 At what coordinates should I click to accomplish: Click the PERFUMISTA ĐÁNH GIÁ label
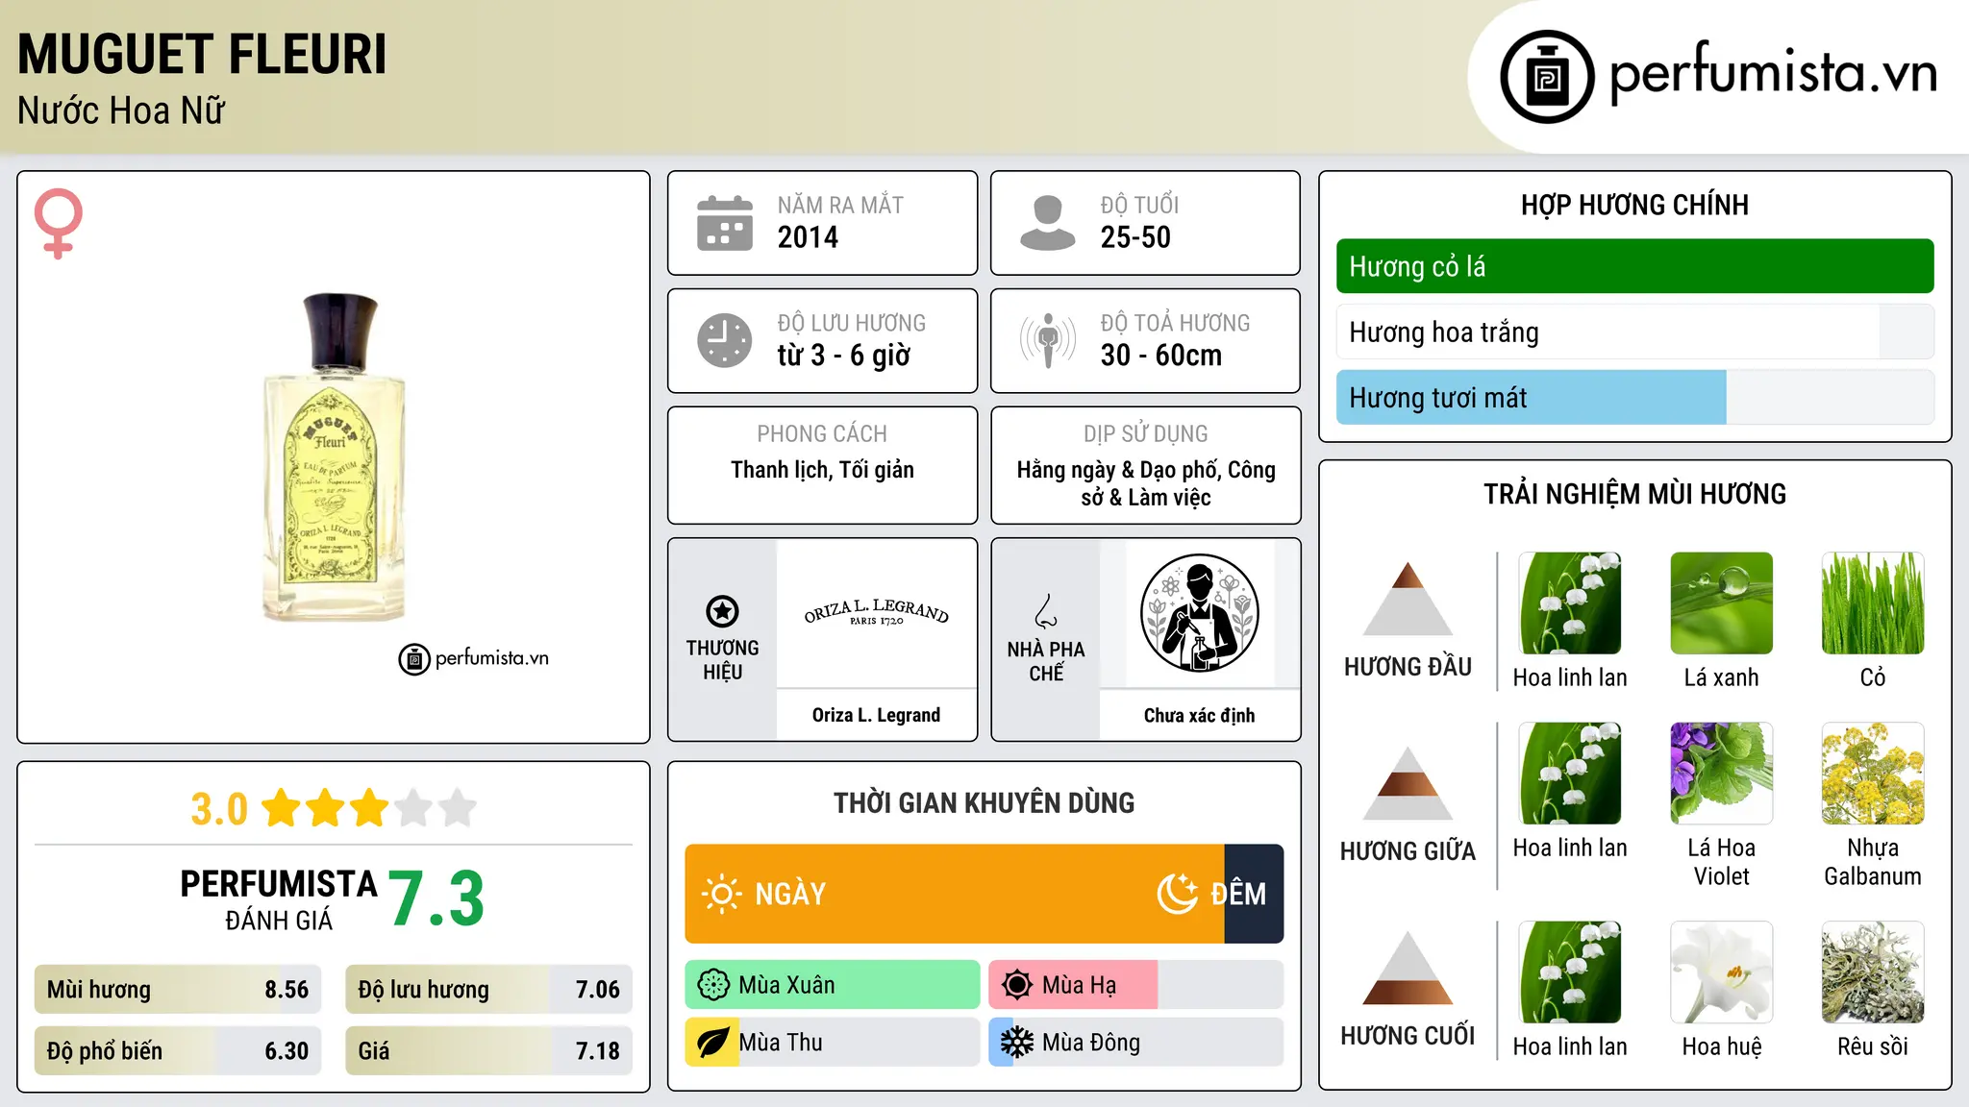279,899
